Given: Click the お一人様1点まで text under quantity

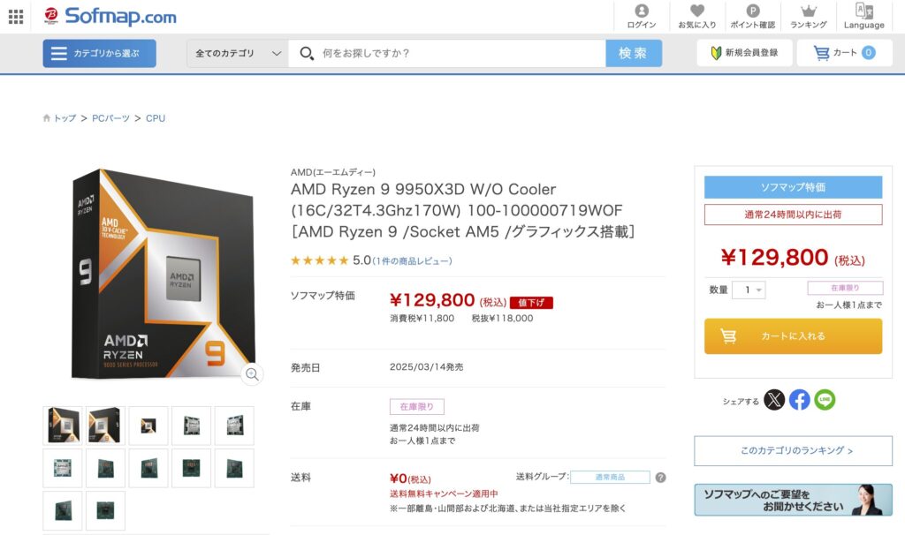Looking at the screenshot, I should [849, 305].
